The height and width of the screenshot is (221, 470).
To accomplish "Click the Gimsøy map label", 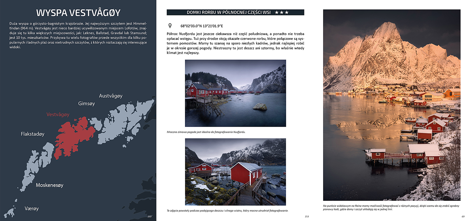I will tap(86, 104).
